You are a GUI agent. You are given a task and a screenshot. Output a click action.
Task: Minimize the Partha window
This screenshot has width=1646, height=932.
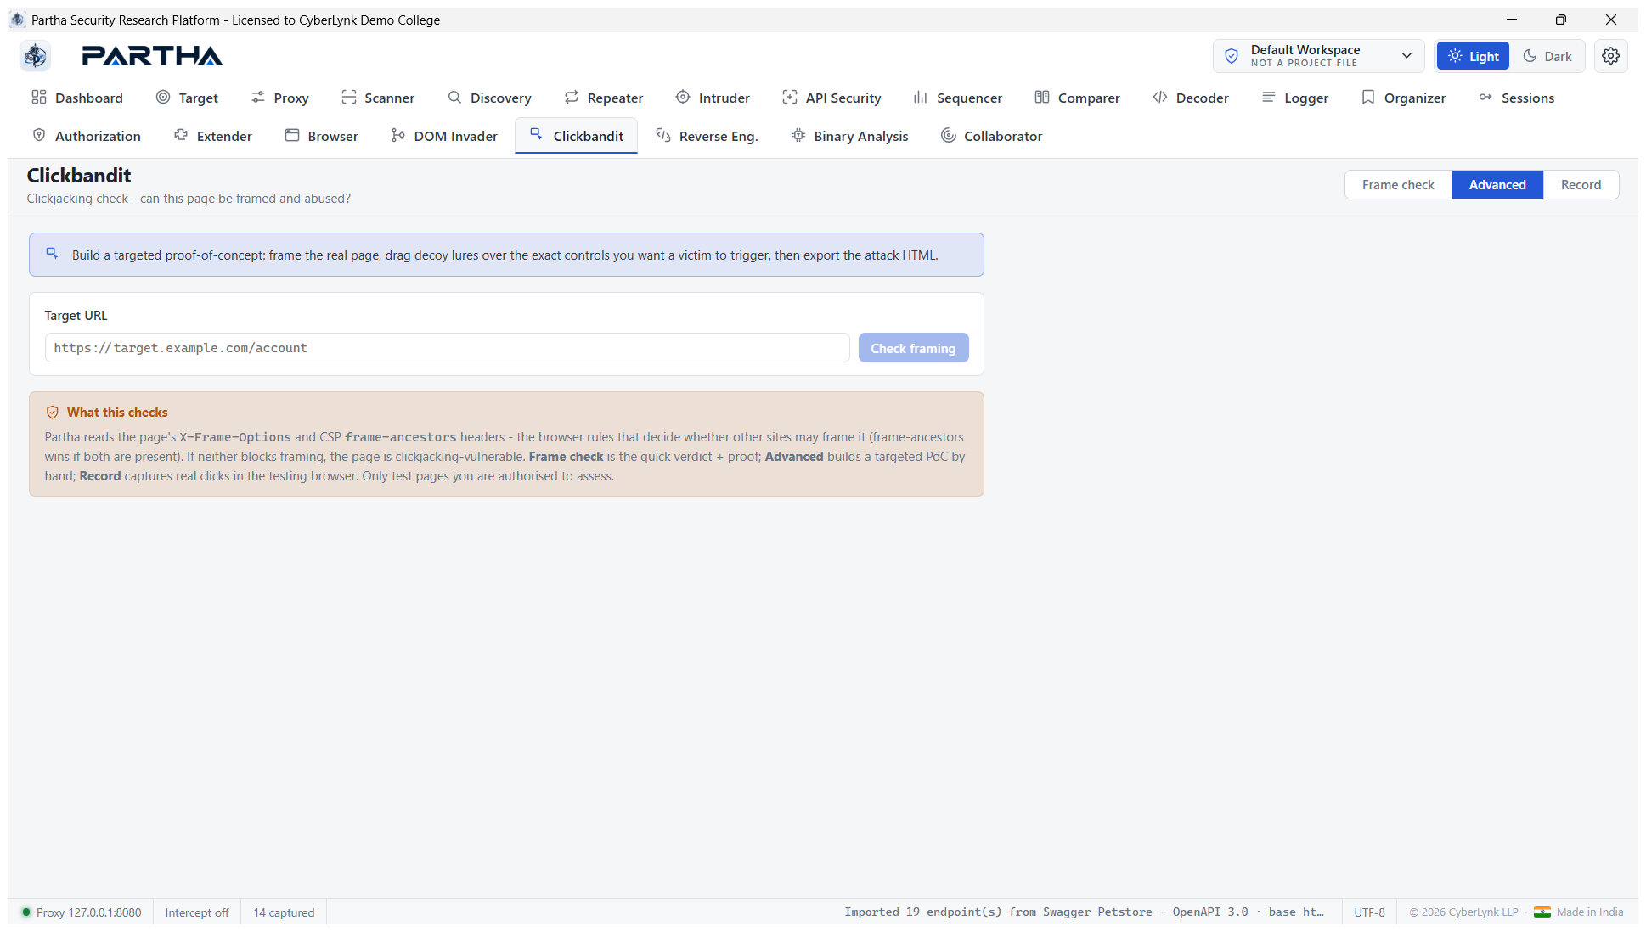click(x=1512, y=20)
